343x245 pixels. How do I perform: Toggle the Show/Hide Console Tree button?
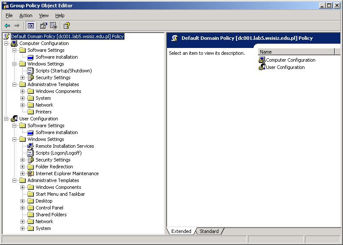(x=31, y=26)
